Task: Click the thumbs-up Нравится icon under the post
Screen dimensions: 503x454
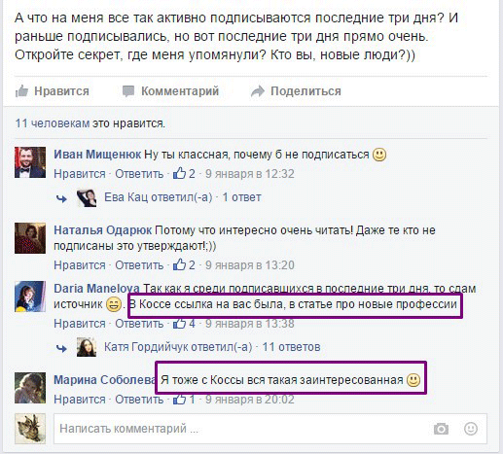Action: [x=21, y=91]
